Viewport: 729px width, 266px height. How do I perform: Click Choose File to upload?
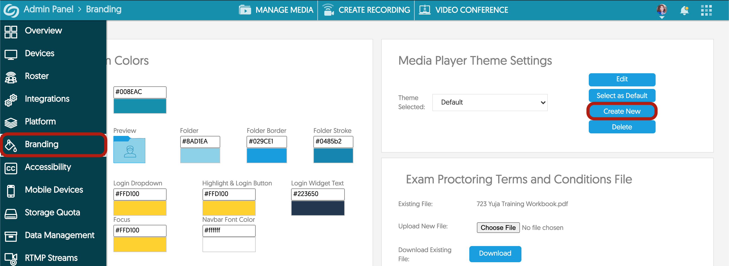(498, 228)
